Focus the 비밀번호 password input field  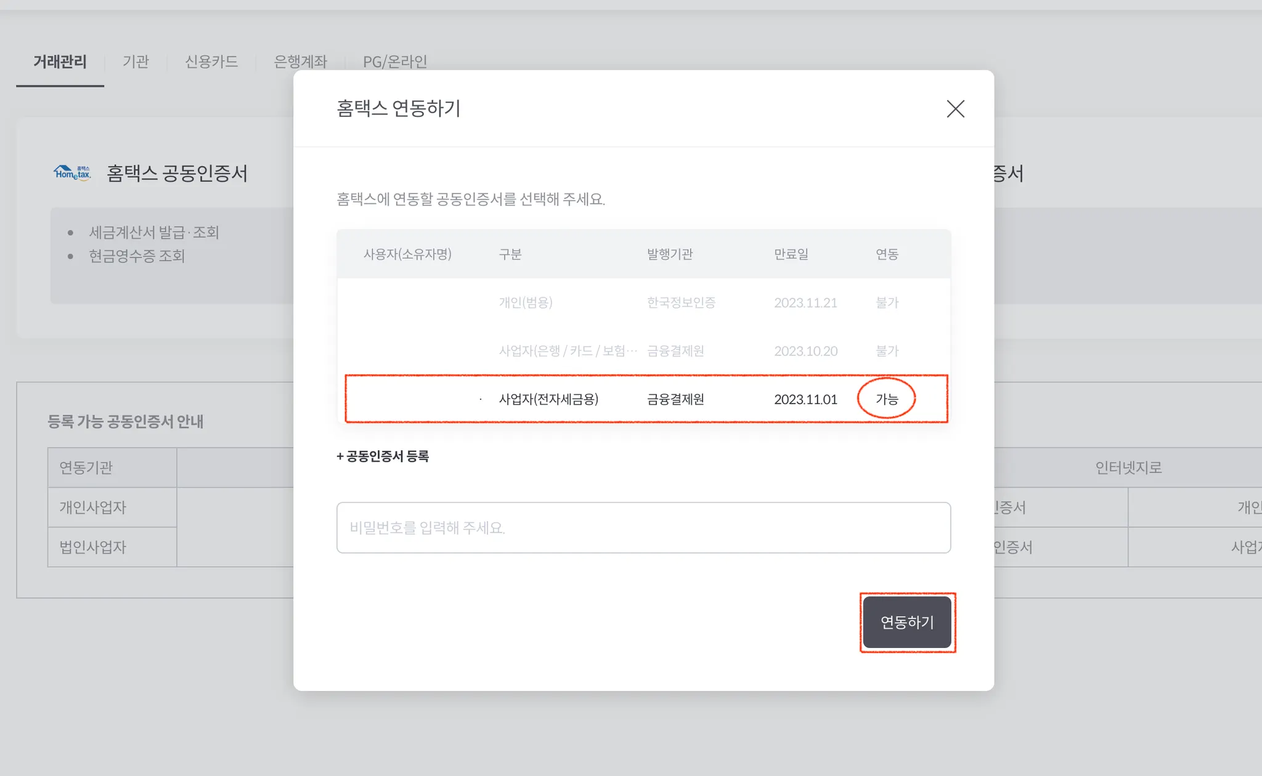[643, 528]
